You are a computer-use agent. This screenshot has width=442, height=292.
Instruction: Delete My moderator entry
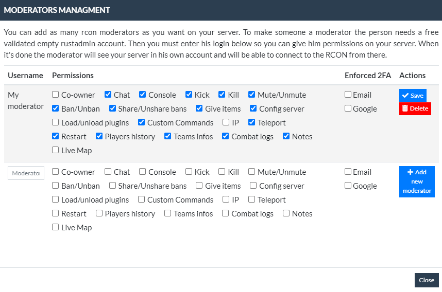pos(415,108)
